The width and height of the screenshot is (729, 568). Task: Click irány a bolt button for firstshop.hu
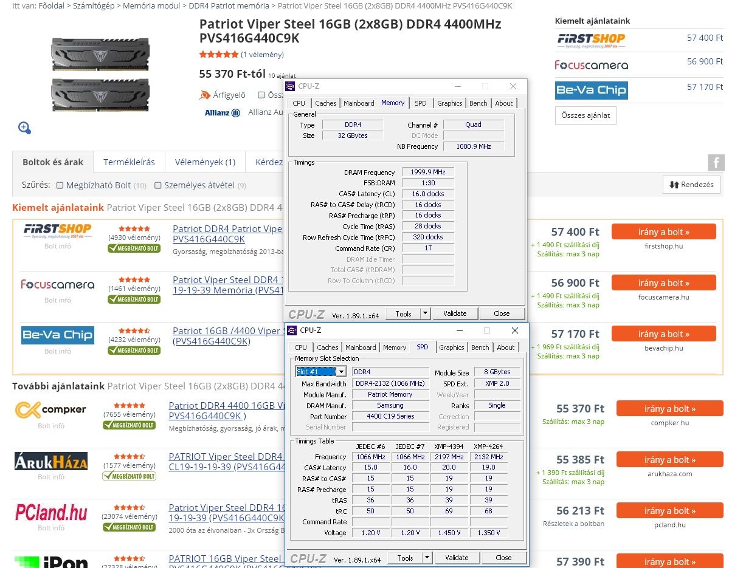[x=663, y=231]
